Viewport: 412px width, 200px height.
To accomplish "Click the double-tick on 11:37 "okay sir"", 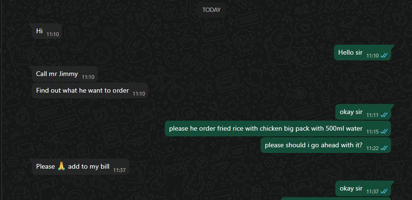I will click(384, 191).
